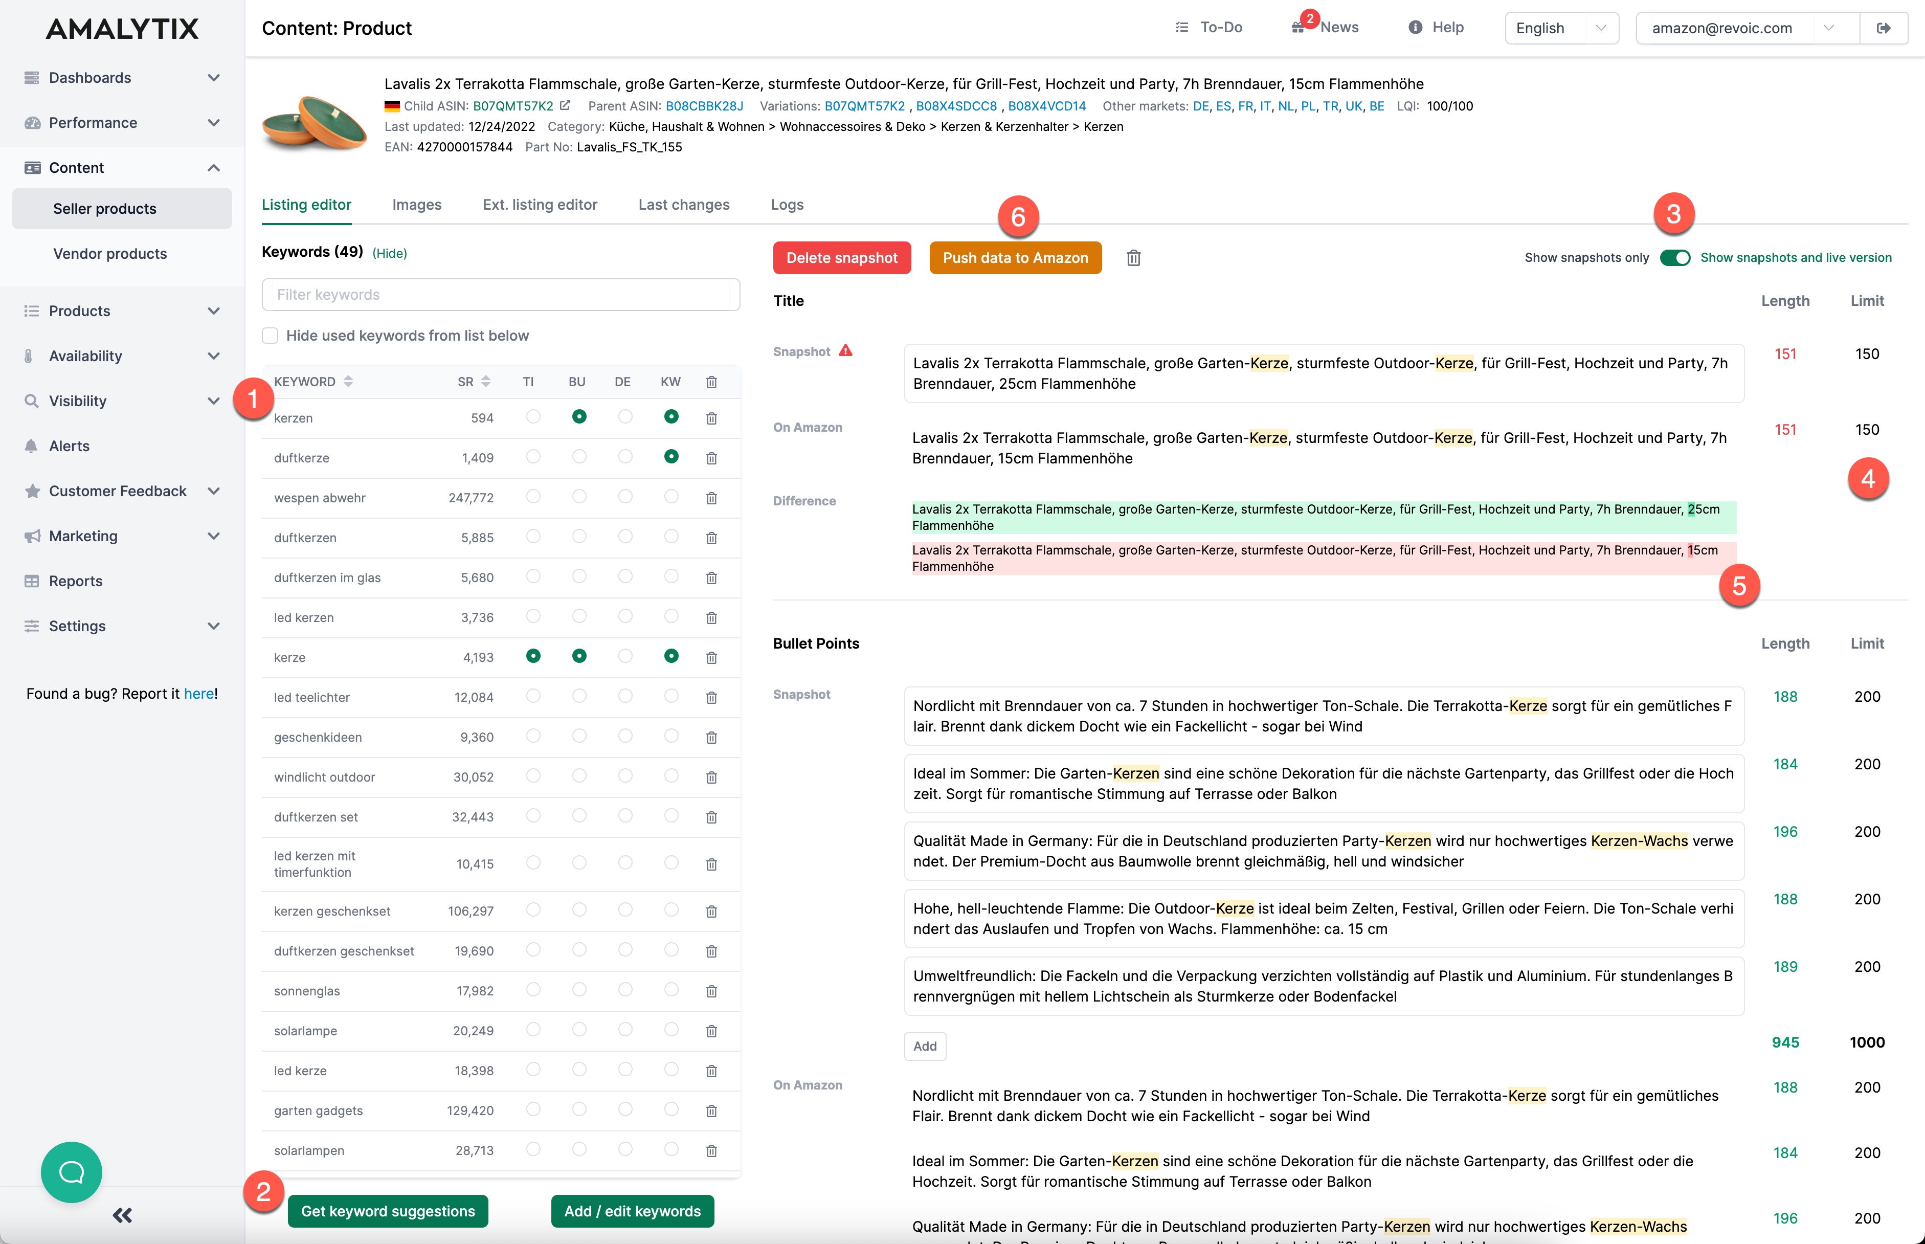Click the AMALYTIX logo

tap(123, 29)
